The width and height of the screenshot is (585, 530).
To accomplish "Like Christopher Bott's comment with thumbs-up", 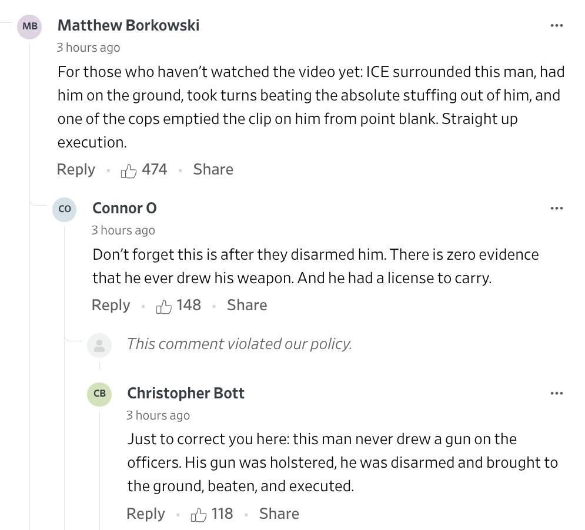I will click(199, 515).
